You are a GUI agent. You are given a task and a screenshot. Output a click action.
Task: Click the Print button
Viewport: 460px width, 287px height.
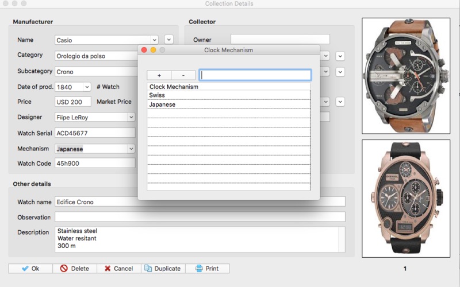[208, 269]
